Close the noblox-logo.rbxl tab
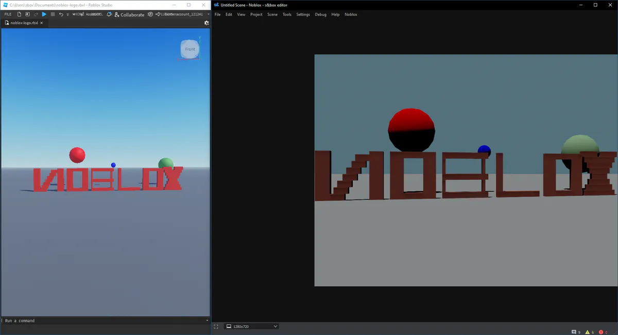This screenshot has height=335, width=618. click(42, 23)
